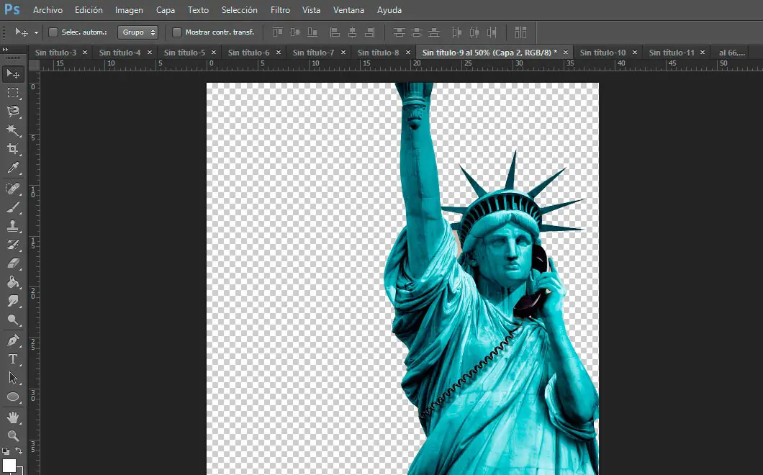This screenshot has width=763, height=475.
Task: Open the Filtro menu
Action: [x=280, y=10]
